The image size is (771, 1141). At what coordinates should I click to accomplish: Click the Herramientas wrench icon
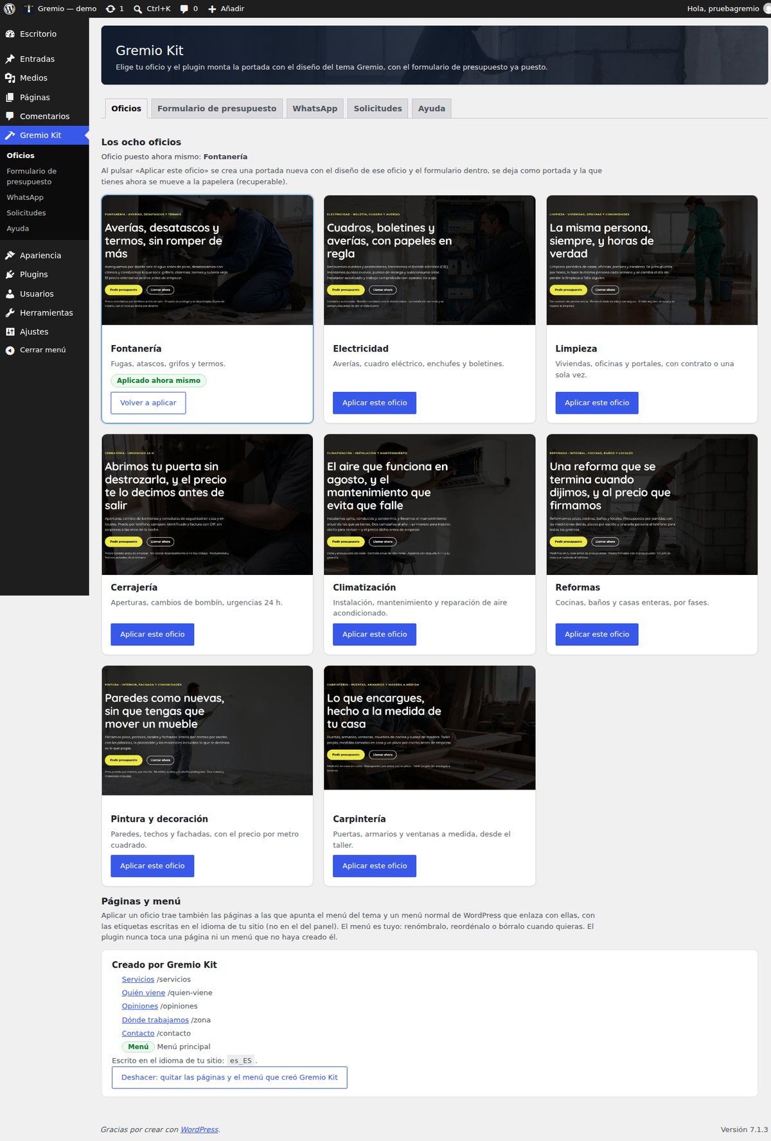coord(10,313)
